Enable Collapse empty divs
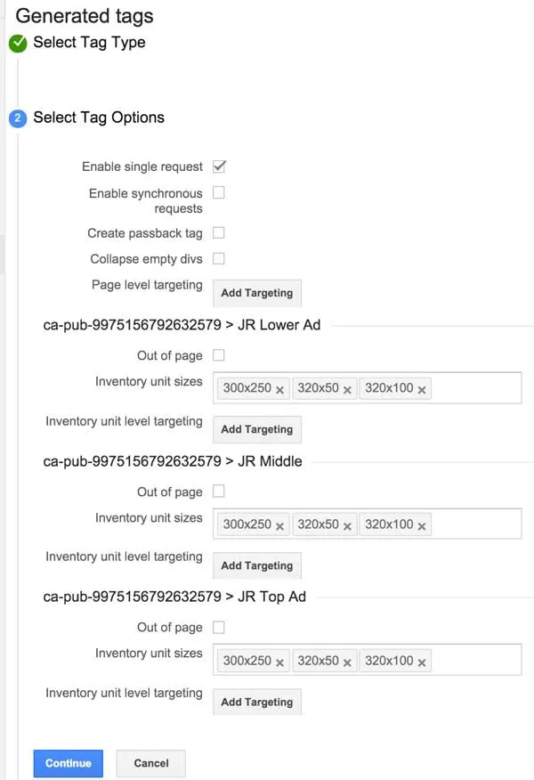This screenshot has width=534, height=780. coord(218,257)
